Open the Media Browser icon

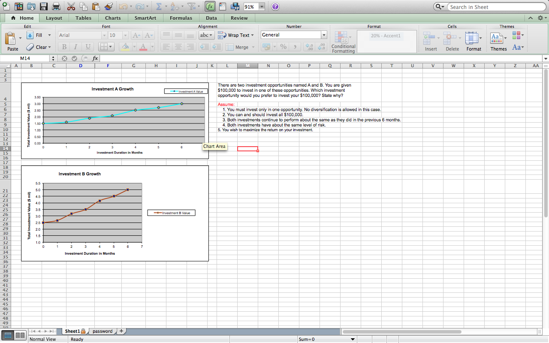(235, 7)
